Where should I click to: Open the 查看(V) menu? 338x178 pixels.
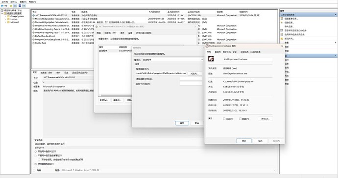point(23,2)
